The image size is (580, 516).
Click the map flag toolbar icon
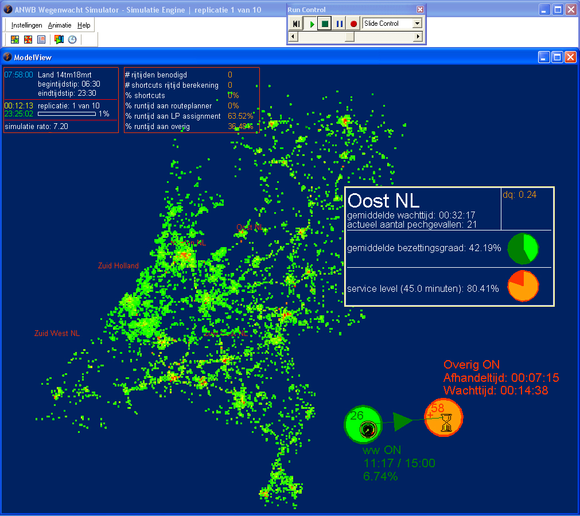point(59,40)
